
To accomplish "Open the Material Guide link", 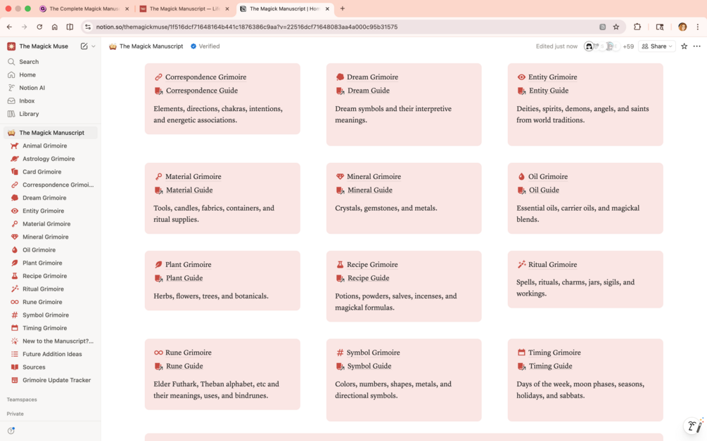I will click(x=189, y=190).
